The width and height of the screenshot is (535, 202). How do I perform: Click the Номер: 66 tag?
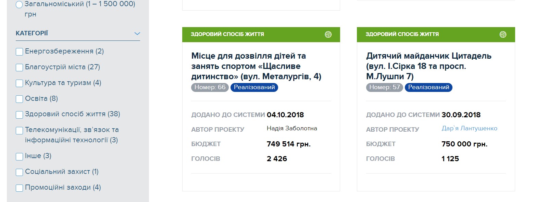pyautogui.click(x=210, y=87)
